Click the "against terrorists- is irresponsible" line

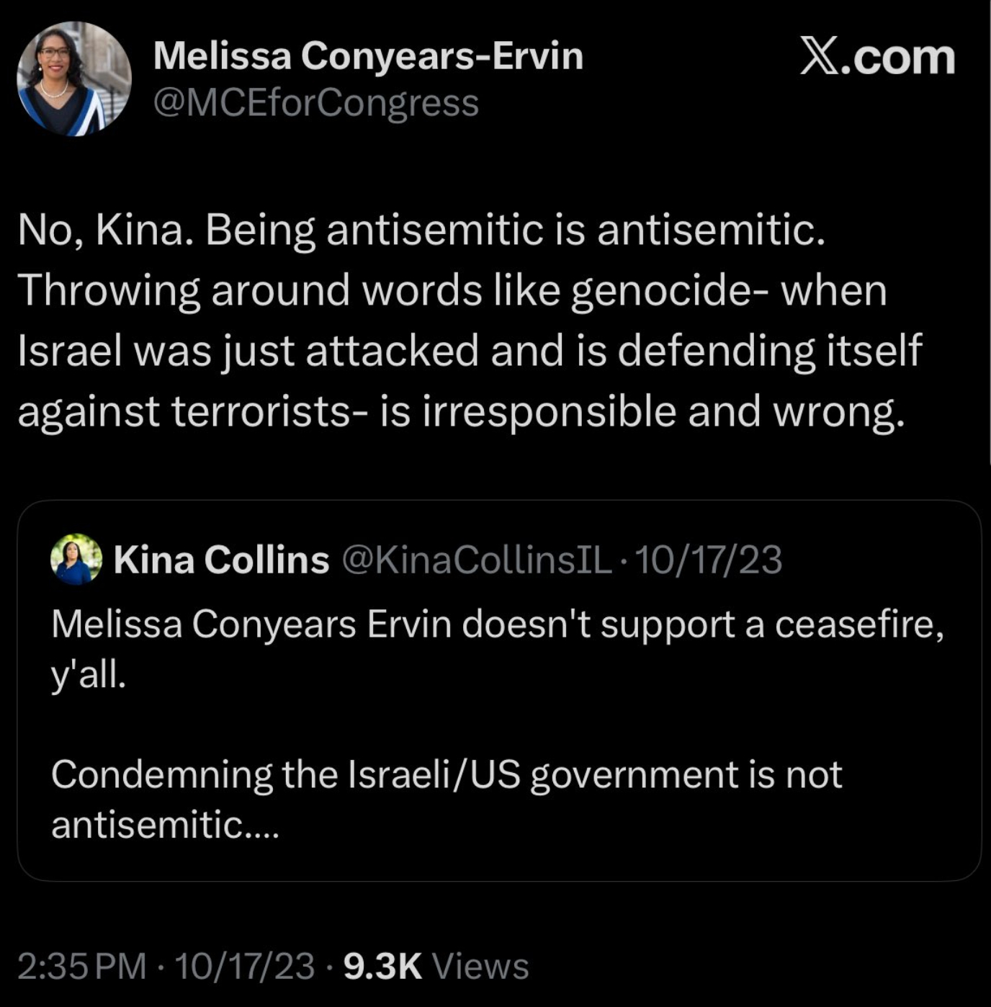click(461, 411)
